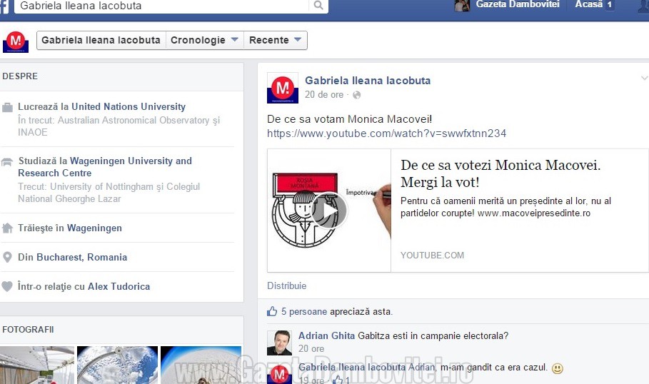The width and height of the screenshot is (649, 384).
Task: Click the education building icon
Action: tap(7, 162)
